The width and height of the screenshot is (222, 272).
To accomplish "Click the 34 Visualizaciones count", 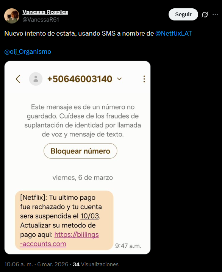I will click(95, 264).
